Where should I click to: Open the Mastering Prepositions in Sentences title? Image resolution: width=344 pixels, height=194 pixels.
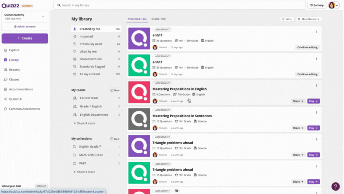[x=182, y=116]
